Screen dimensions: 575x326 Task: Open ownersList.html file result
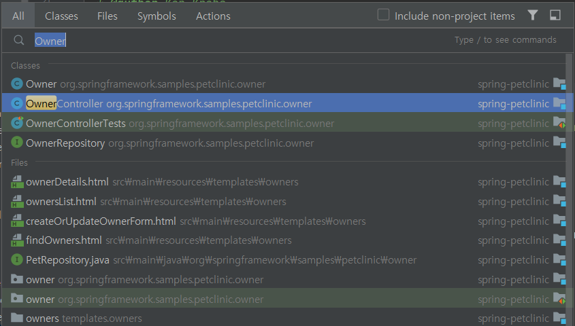click(x=284, y=202)
